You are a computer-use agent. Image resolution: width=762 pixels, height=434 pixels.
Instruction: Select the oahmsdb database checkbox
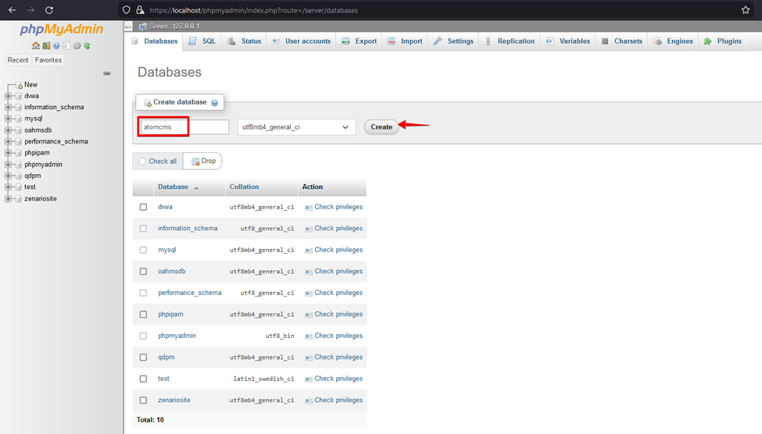point(143,272)
